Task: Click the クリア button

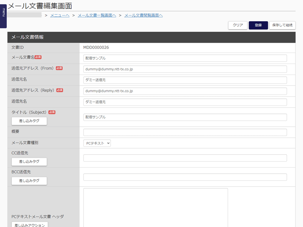Action: click(238, 25)
